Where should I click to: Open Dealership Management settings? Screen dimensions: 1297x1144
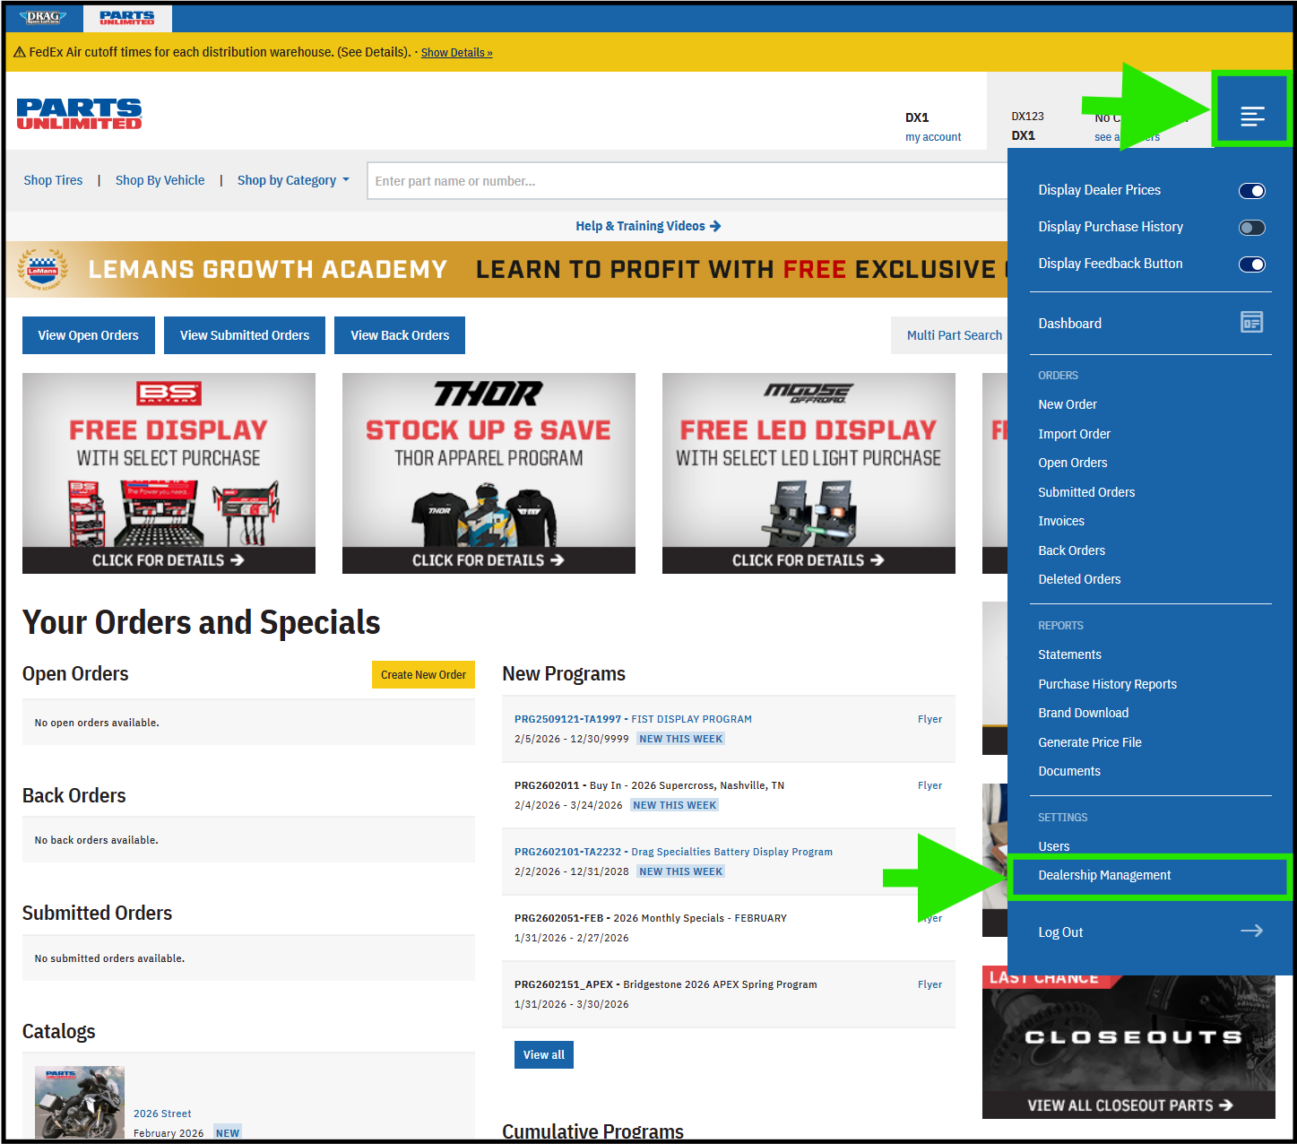pyautogui.click(x=1104, y=875)
